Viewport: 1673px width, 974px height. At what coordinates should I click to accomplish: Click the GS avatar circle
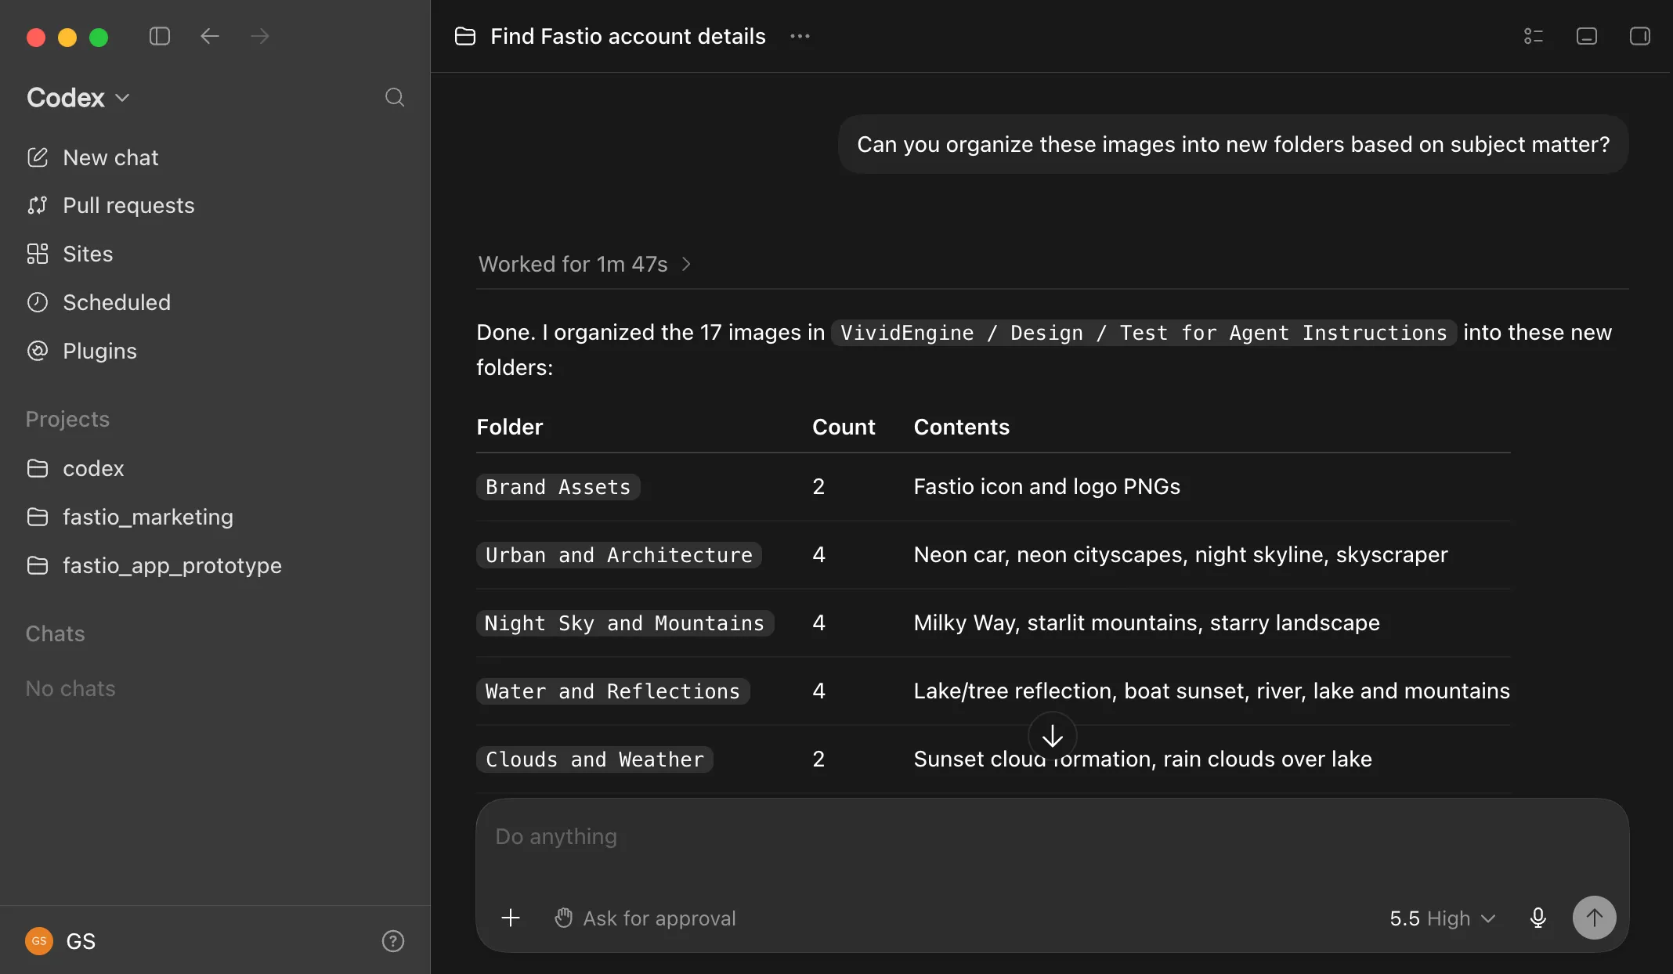(39, 941)
